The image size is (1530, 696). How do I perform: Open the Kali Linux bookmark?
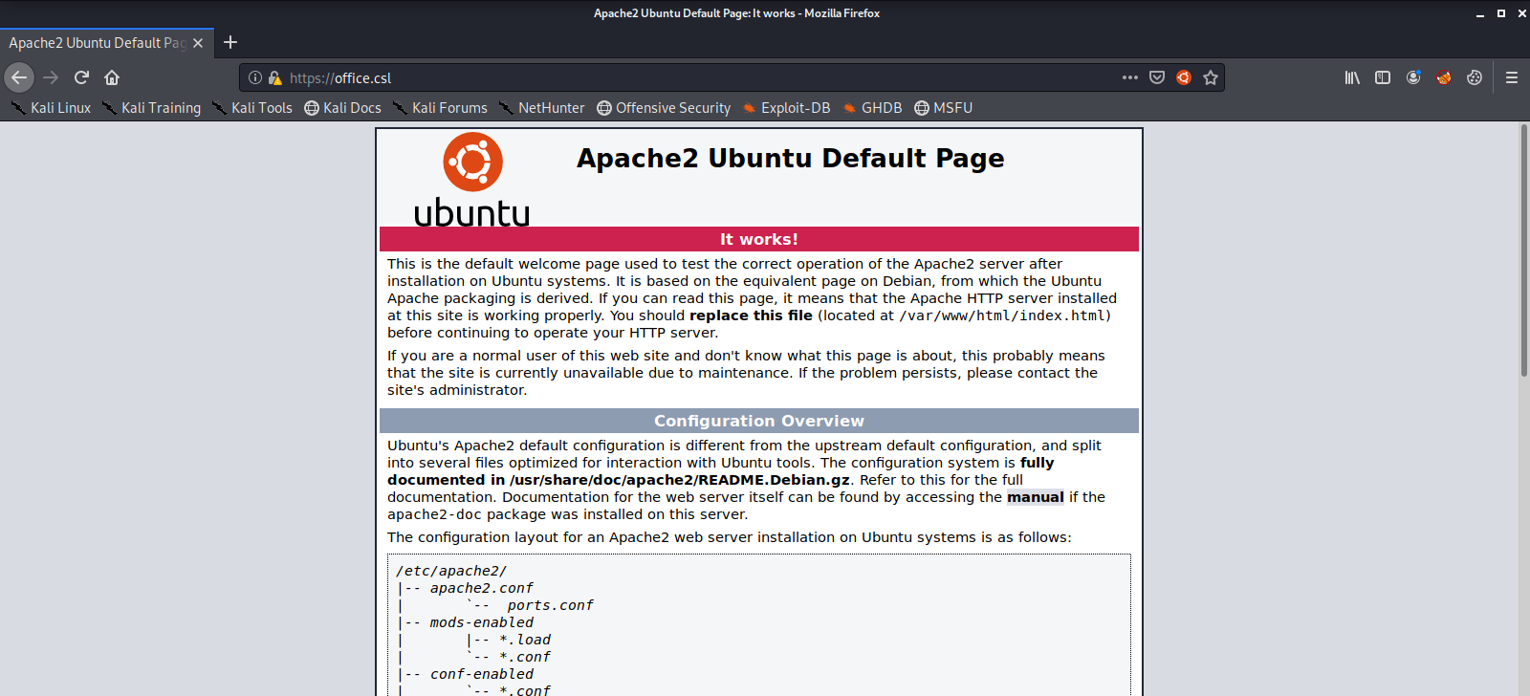point(51,108)
